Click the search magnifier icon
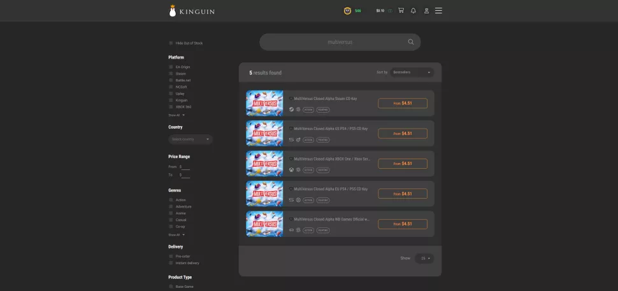 click(411, 42)
